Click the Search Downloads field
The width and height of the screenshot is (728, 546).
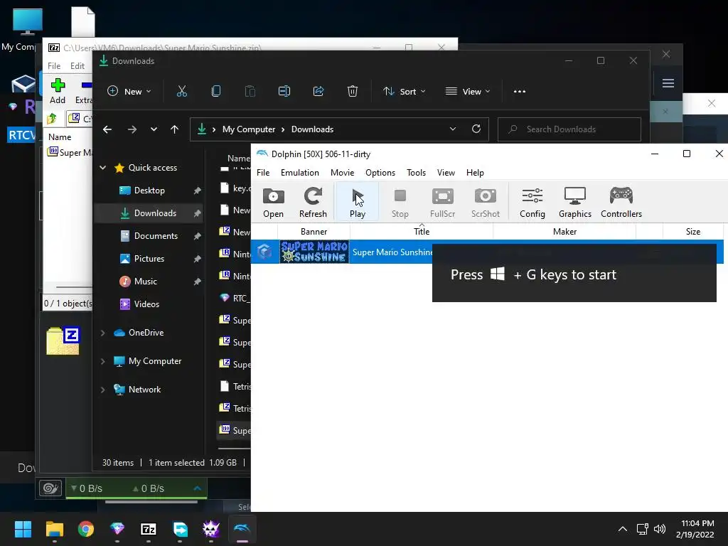point(569,129)
